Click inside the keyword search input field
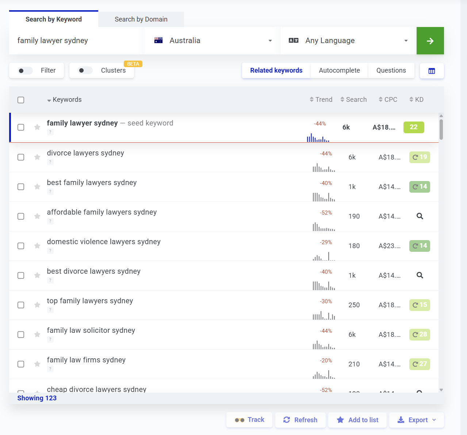The height and width of the screenshot is (435, 467). point(73,41)
